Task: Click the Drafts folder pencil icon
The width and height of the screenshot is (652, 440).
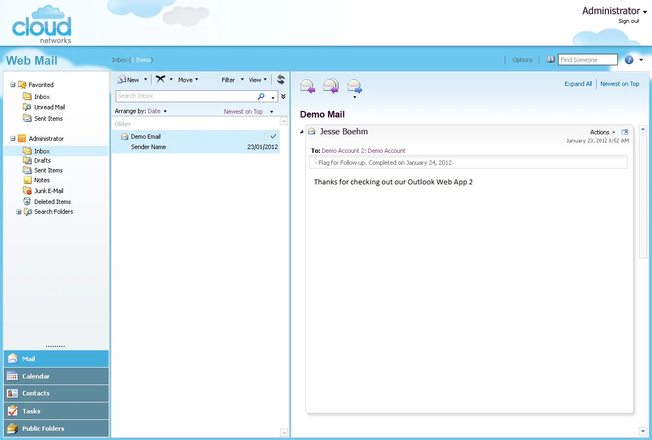Action: 27,160
